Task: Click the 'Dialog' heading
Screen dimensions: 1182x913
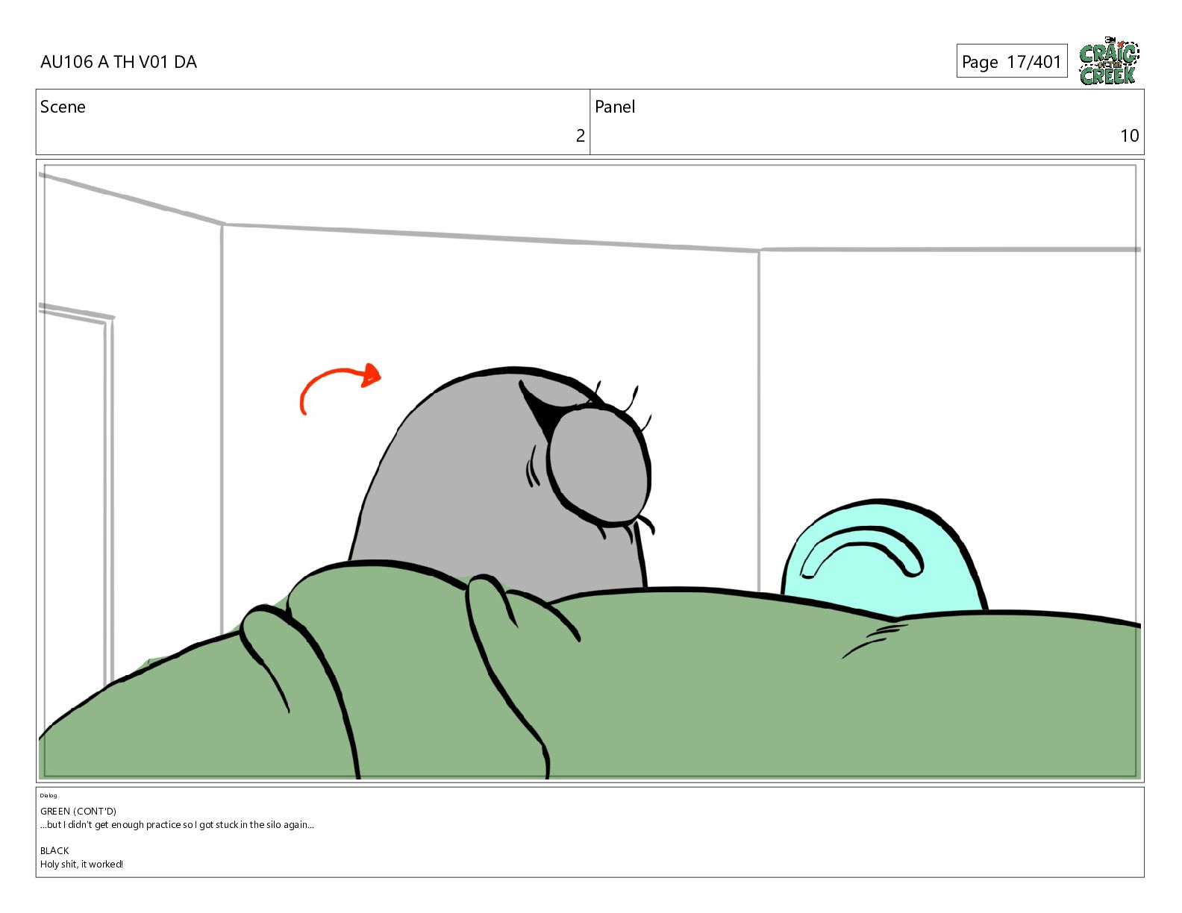Action: click(x=49, y=795)
